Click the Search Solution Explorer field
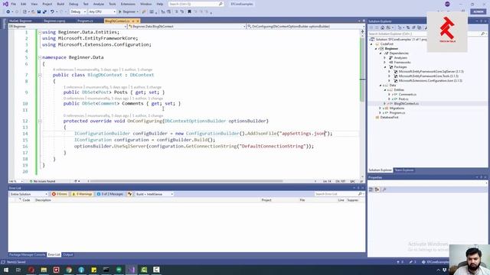This screenshot has width=490, height=275. pos(426,34)
